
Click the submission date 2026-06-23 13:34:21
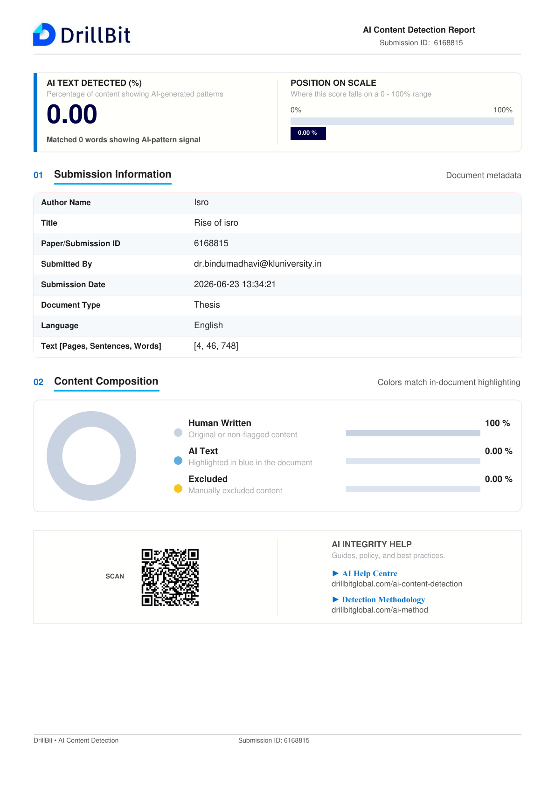[x=235, y=284]
